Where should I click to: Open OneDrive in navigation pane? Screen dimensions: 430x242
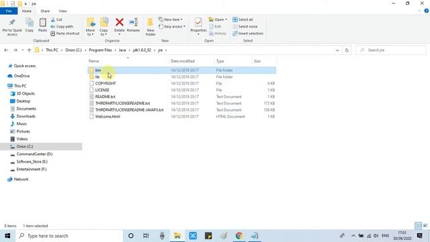pos(21,76)
